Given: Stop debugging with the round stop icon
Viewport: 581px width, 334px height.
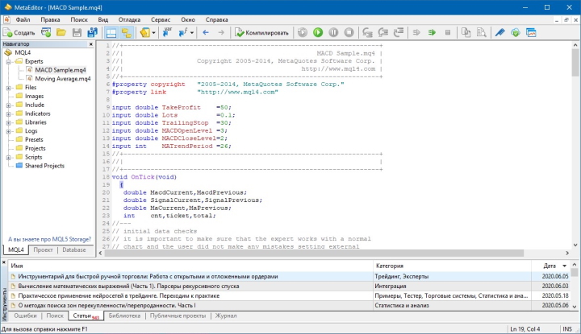Looking at the screenshot, I should 349,33.
